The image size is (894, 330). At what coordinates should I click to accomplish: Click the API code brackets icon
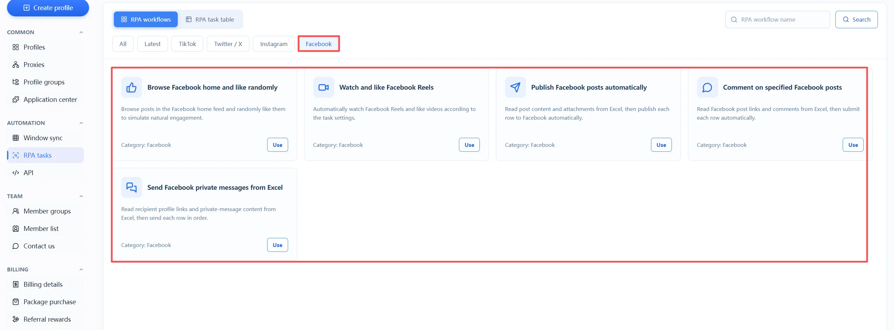16,173
